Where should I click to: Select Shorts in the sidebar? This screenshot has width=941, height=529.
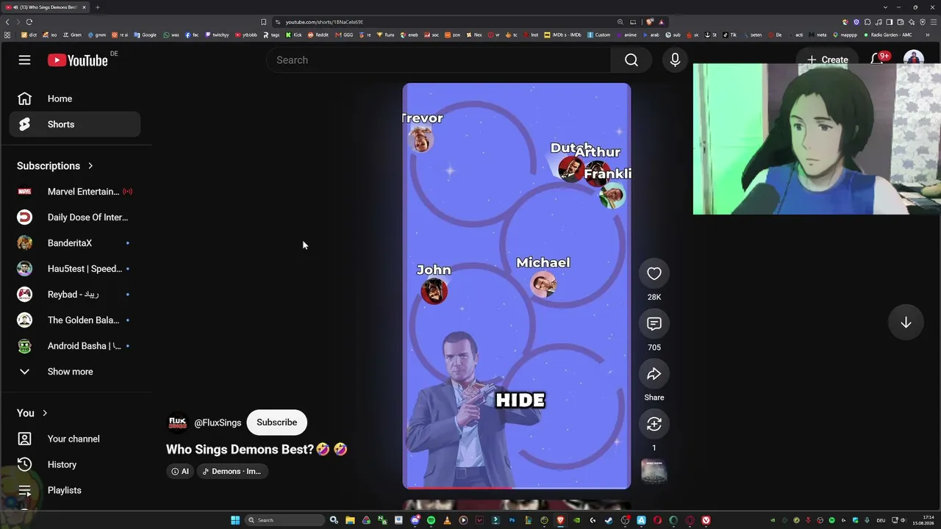(75, 124)
